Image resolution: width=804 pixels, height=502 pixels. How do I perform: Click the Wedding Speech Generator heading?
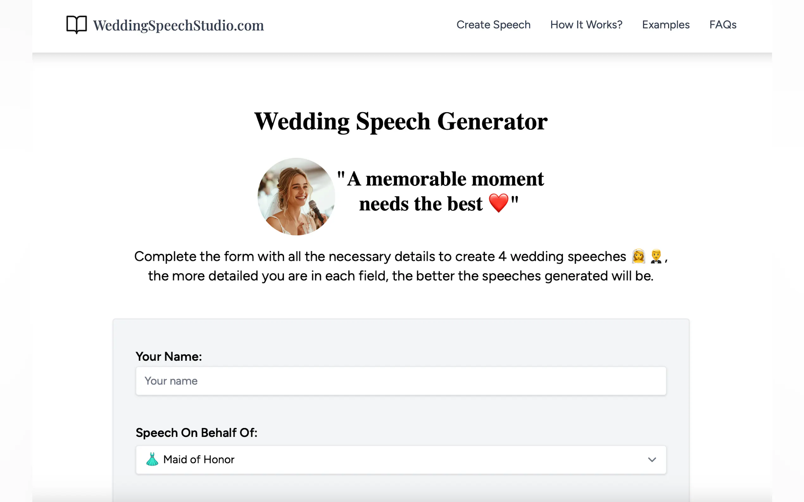[x=400, y=121]
